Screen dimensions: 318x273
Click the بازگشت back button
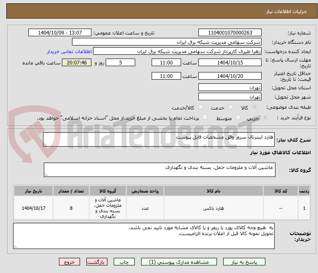click(x=97, y=262)
